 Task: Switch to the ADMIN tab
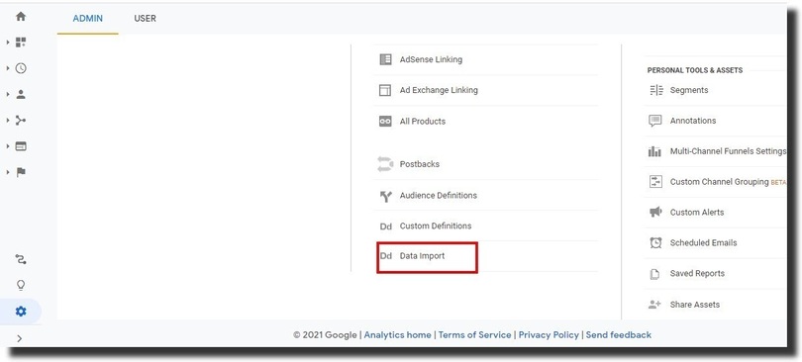tap(87, 19)
